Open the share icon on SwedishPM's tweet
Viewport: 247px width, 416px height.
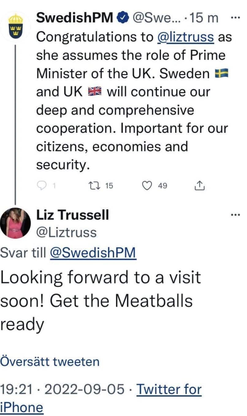tap(200, 185)
